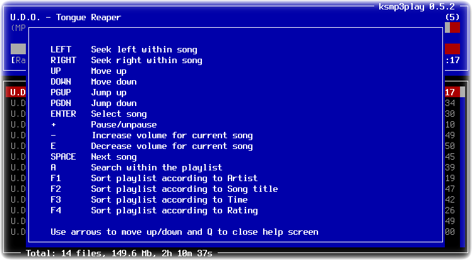
Task: Click the 'LEFT' key label in help
Action: click(x=61, y=49)
